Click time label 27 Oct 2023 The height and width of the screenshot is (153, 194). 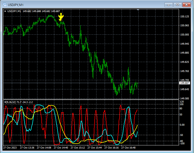click(x=10, y=148)
